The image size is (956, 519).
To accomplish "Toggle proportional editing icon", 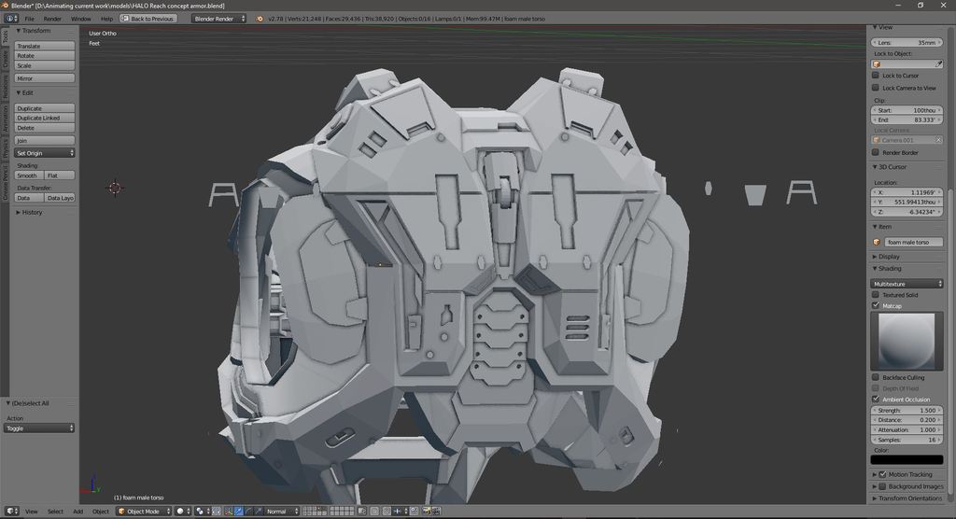I will coord(374,512).
